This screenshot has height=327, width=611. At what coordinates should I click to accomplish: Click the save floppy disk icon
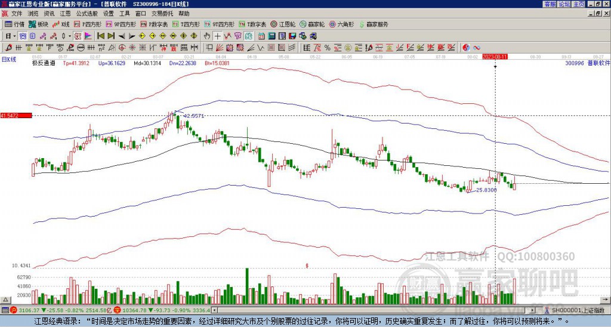tap(292, 36)
